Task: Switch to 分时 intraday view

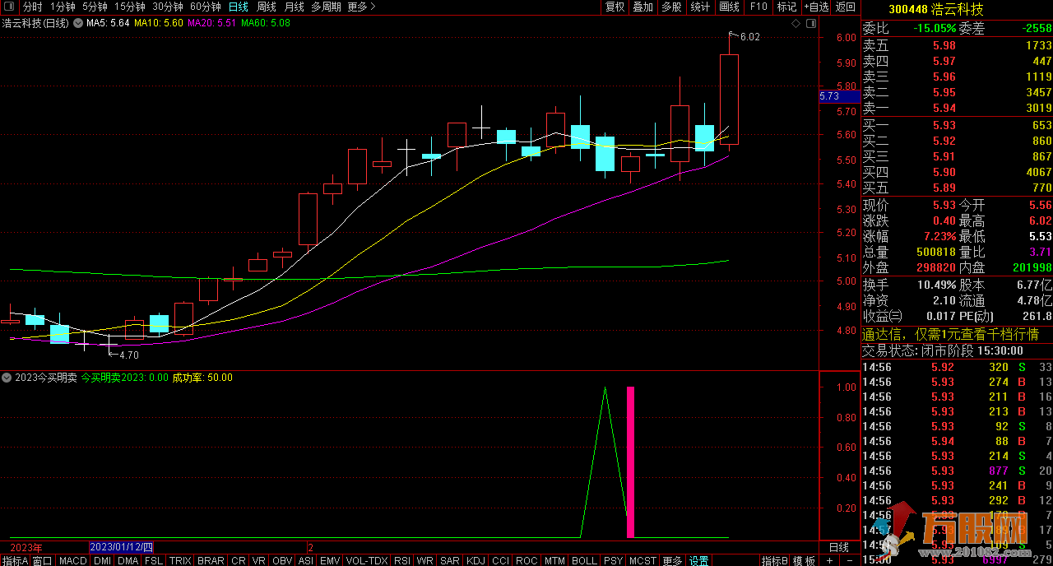Action: [32, 7]
